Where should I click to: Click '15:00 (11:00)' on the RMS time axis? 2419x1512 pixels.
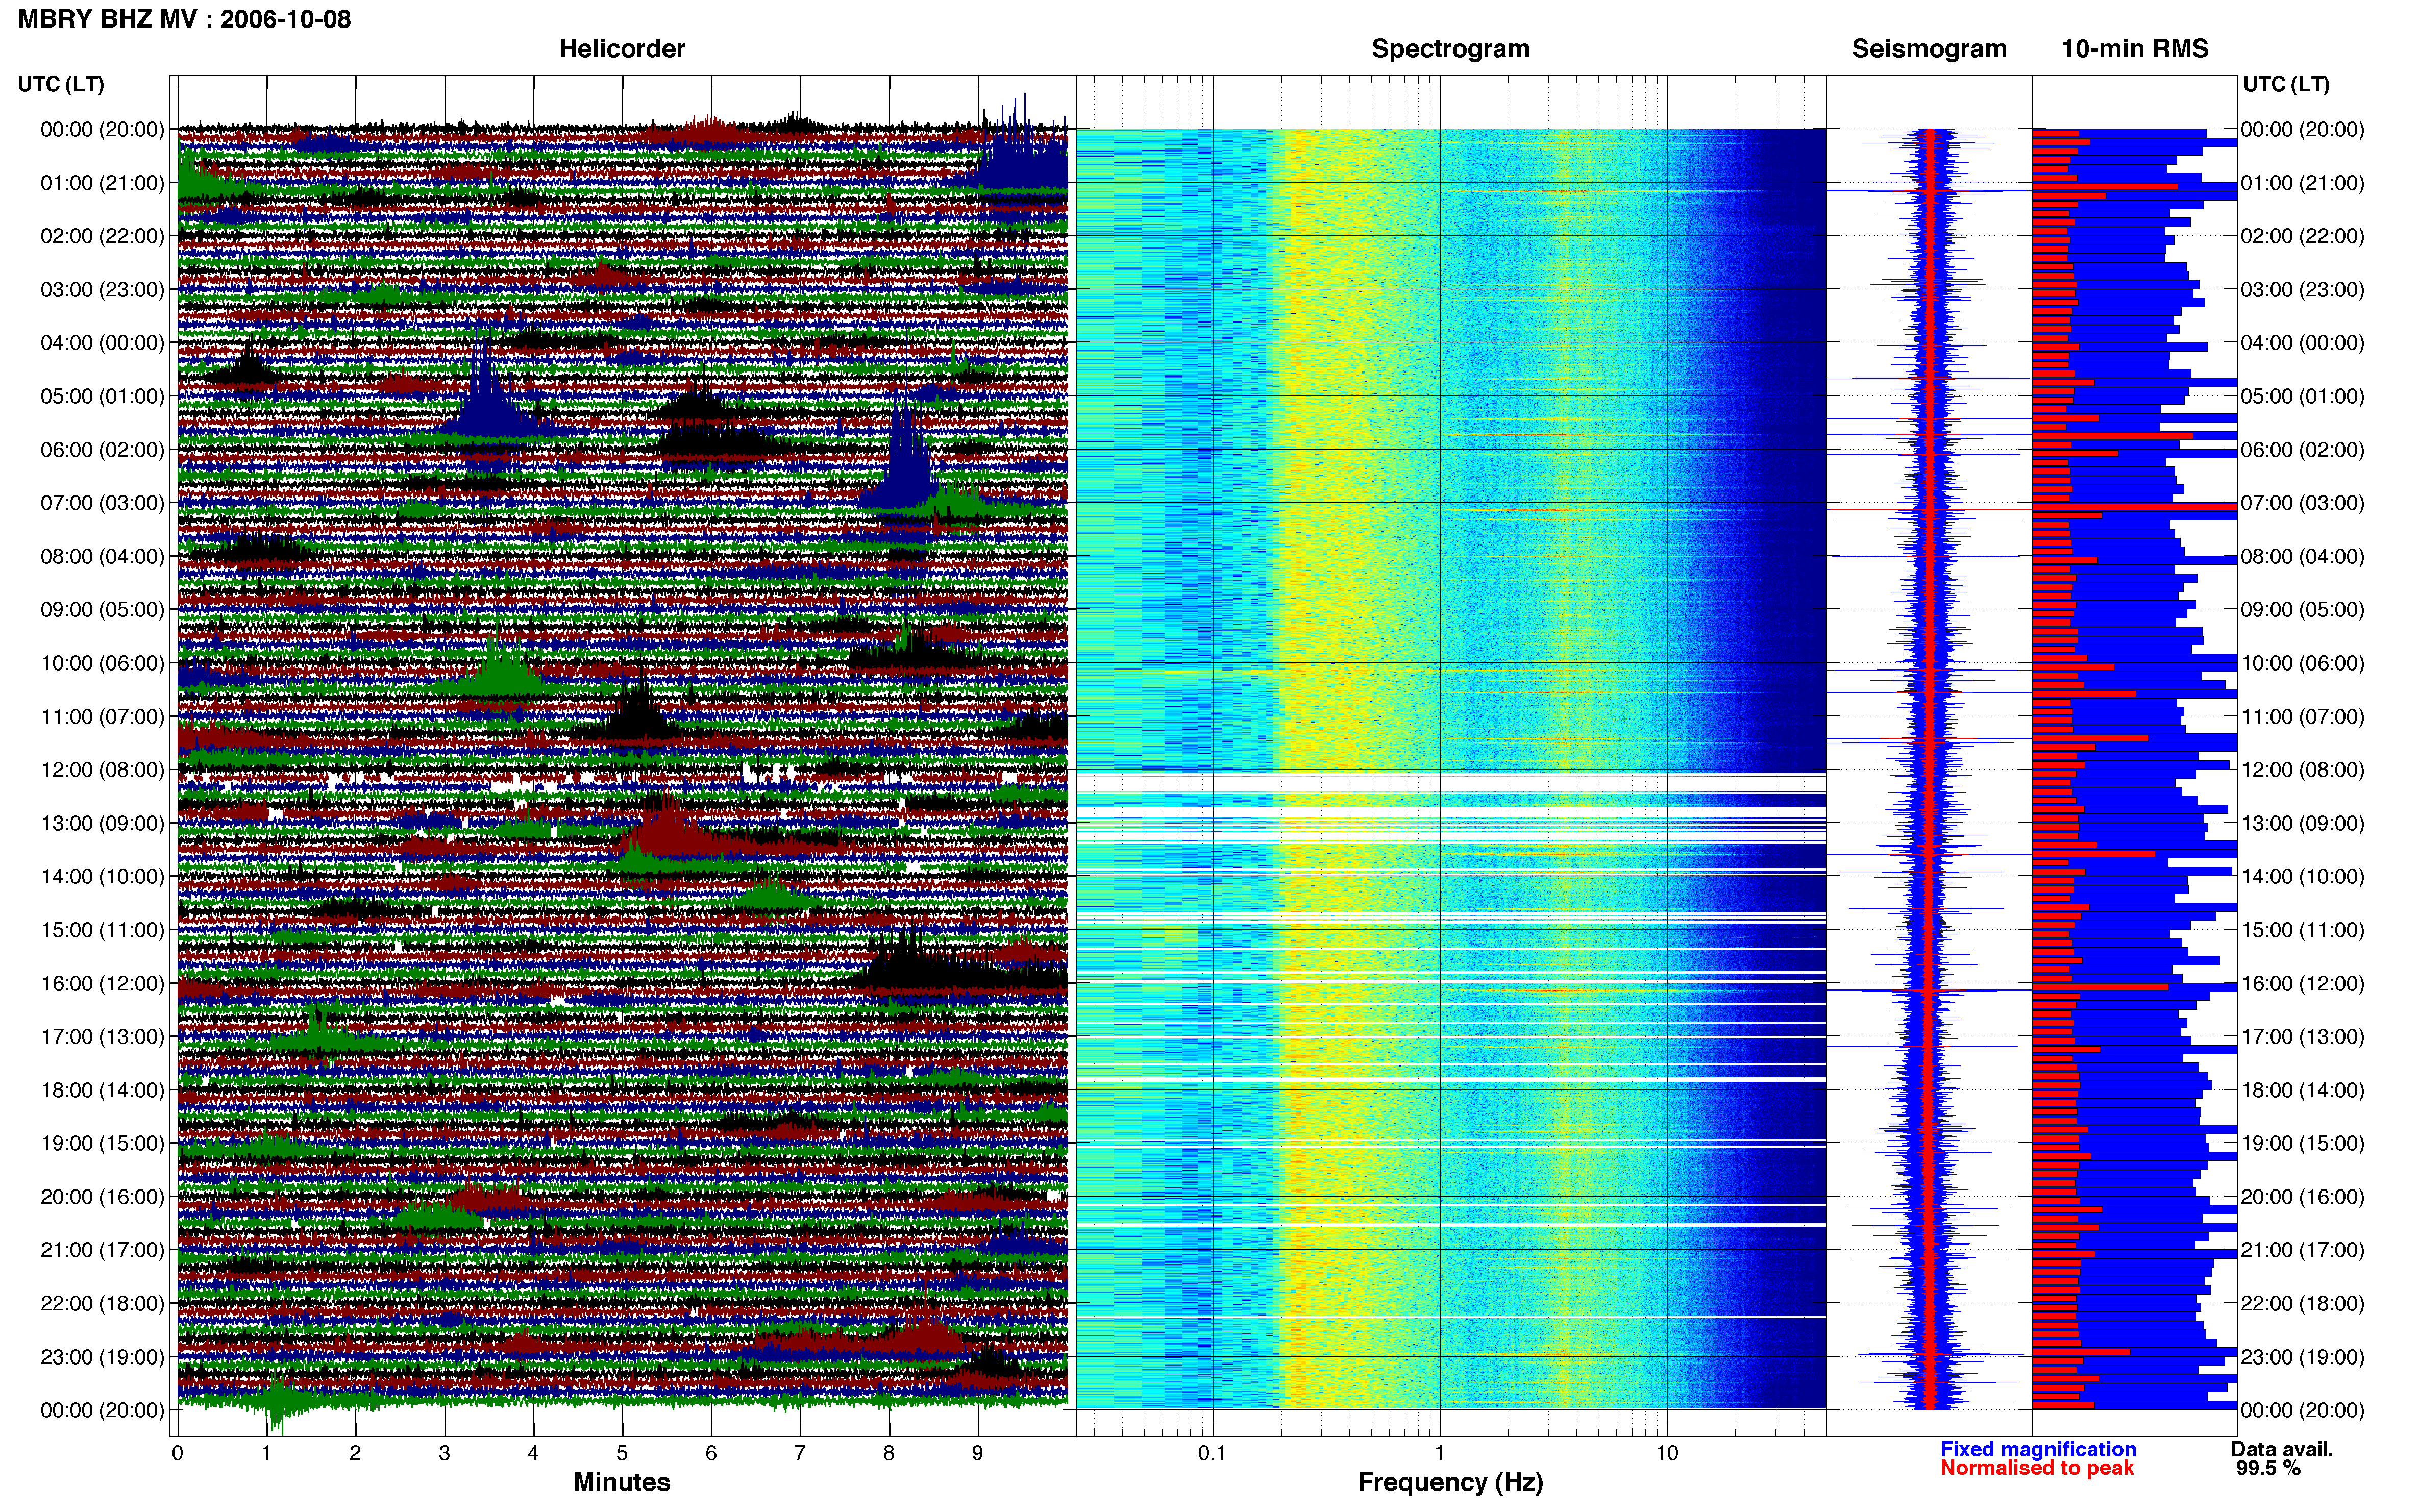click(2302, 930)
